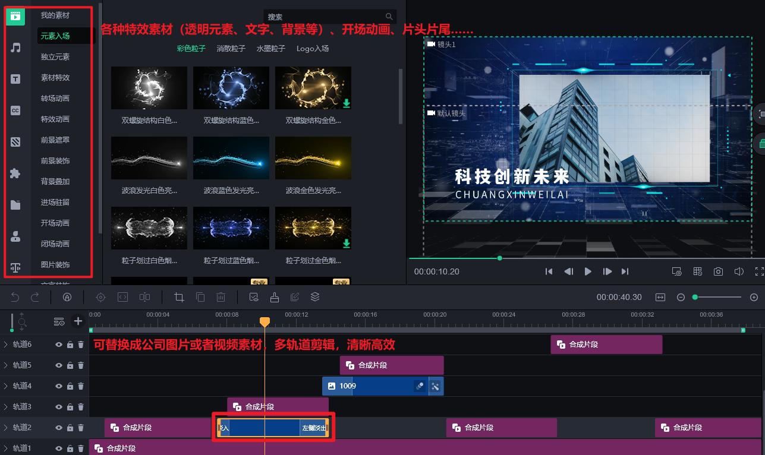
Task: Switch to the 消散粒子 tab
Action: (231, 48)
